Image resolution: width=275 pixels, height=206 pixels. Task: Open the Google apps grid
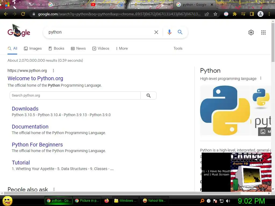[263, 32]
